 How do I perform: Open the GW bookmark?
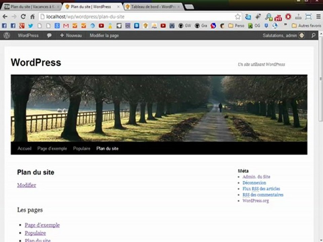(185, 26)
